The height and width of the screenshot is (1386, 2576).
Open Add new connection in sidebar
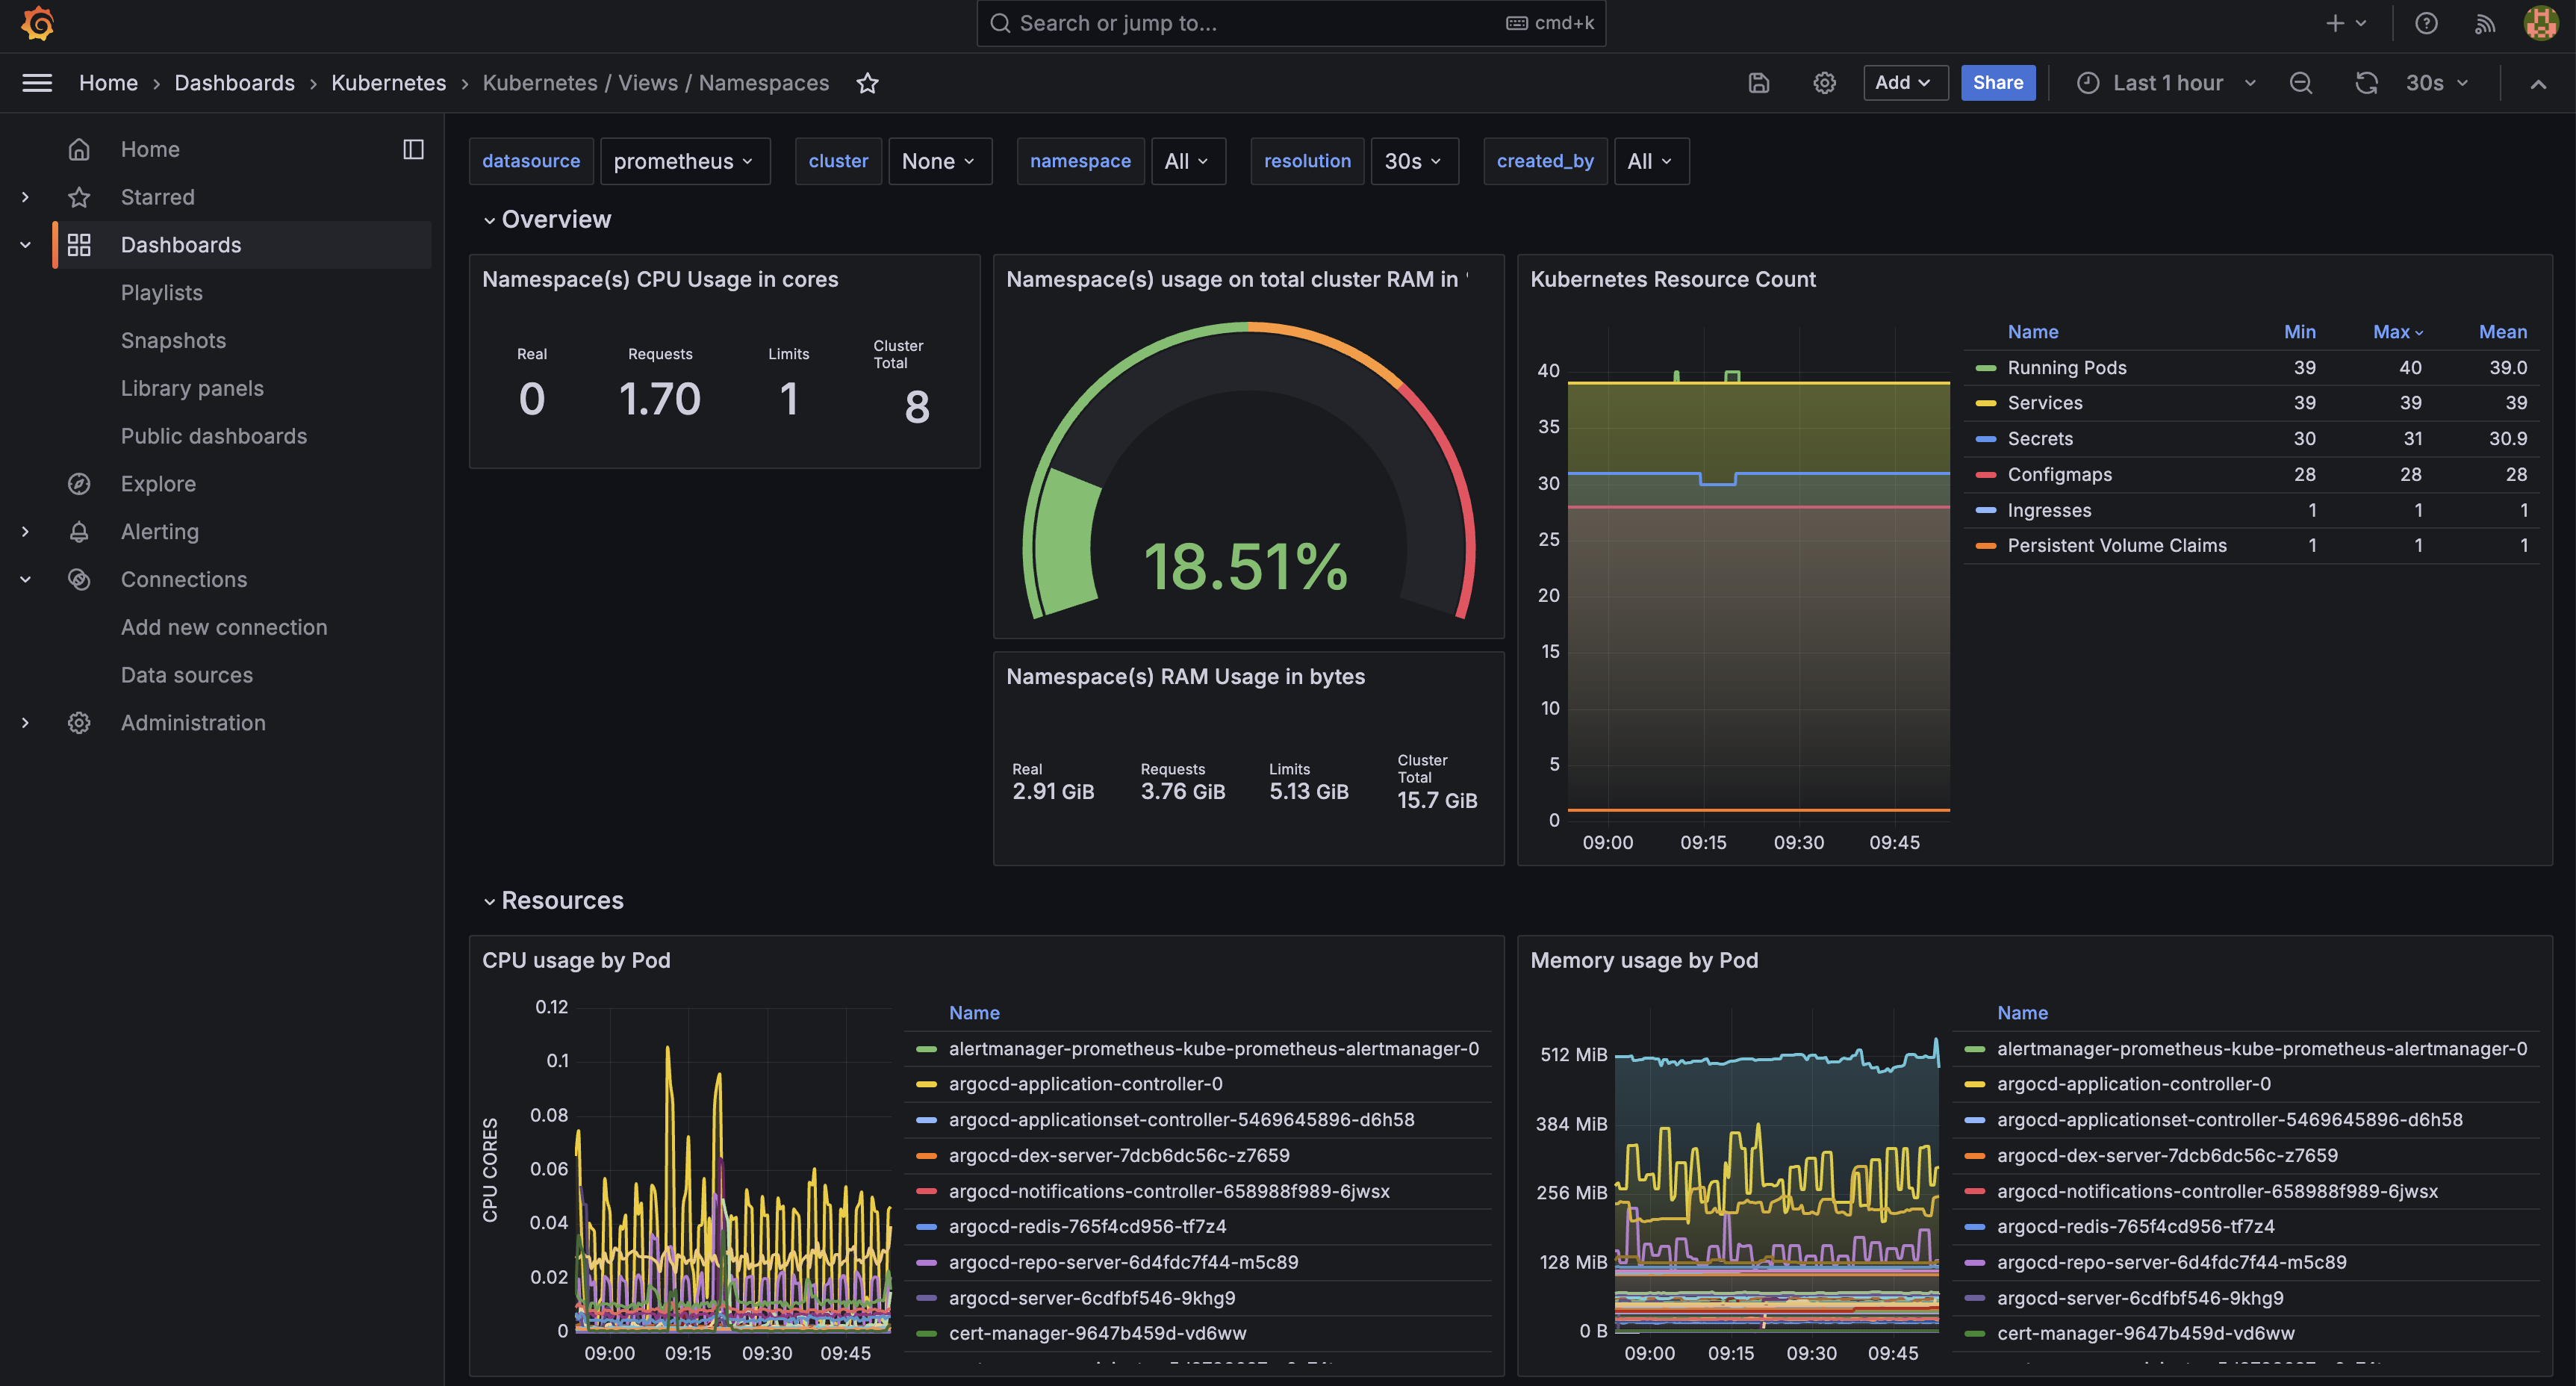(x=224, y=627)
